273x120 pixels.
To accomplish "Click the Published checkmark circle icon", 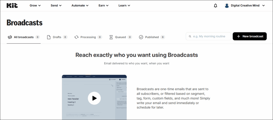I will tap(141, 37).
